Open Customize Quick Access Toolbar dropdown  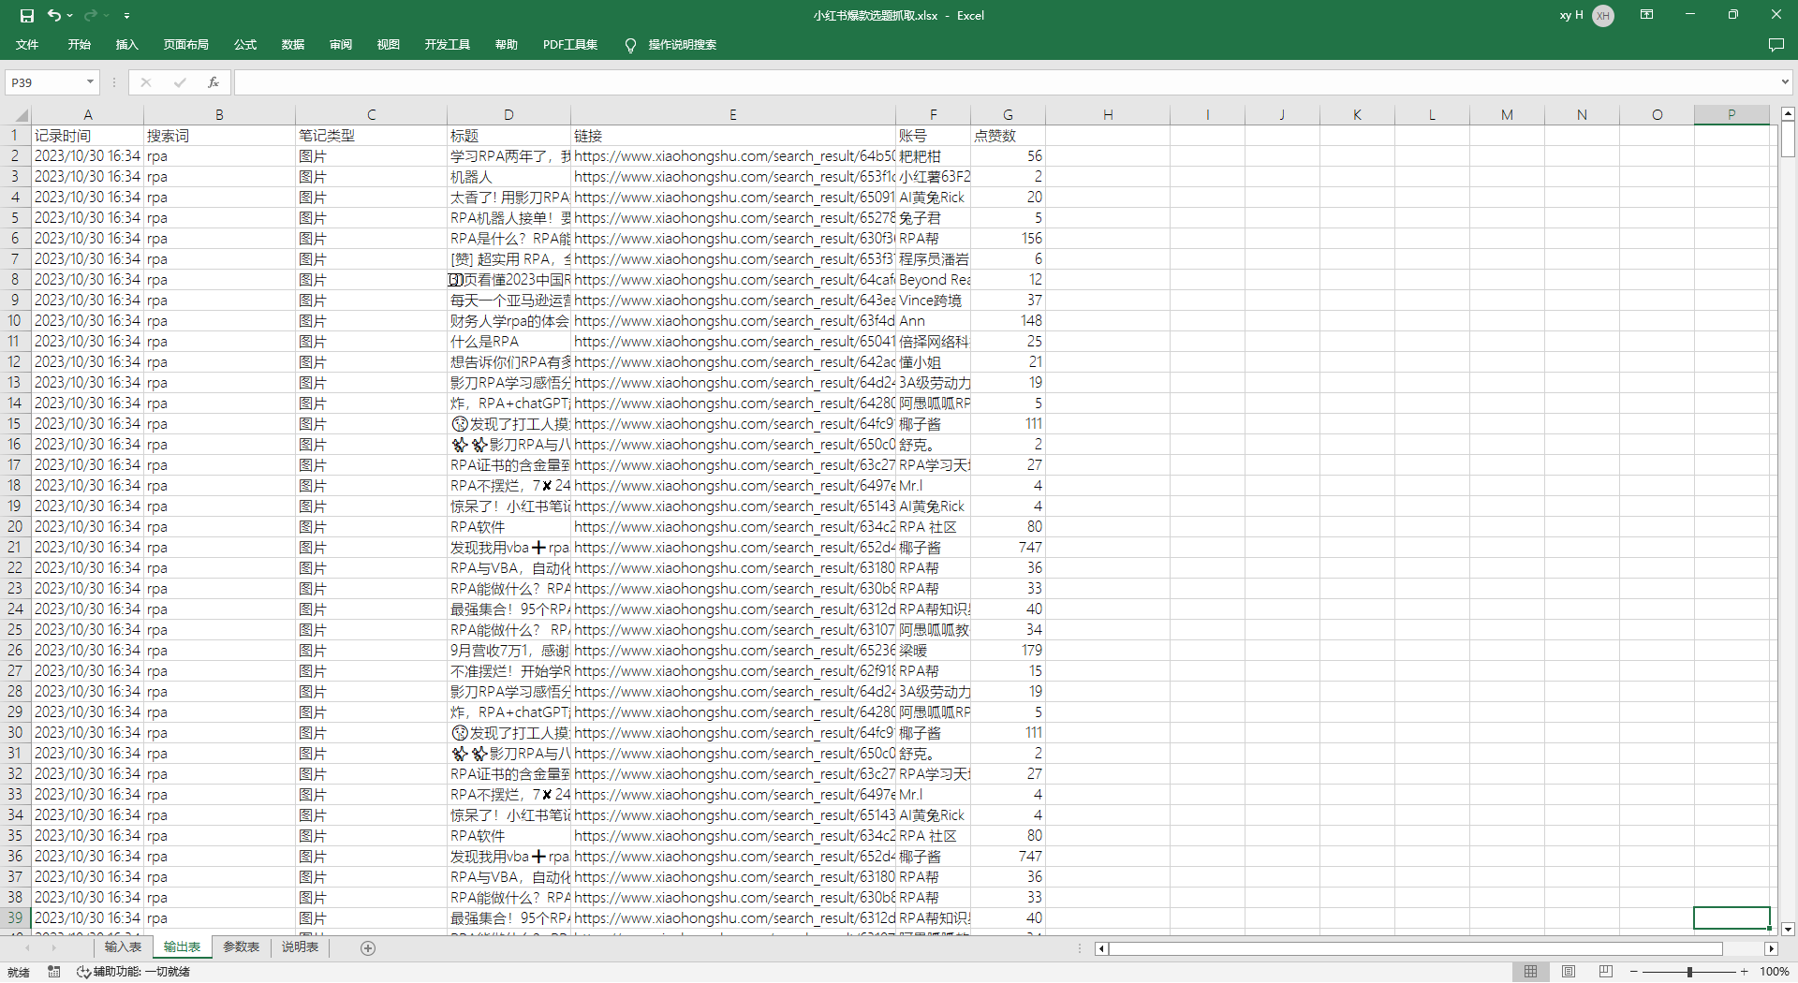(126, 15)
